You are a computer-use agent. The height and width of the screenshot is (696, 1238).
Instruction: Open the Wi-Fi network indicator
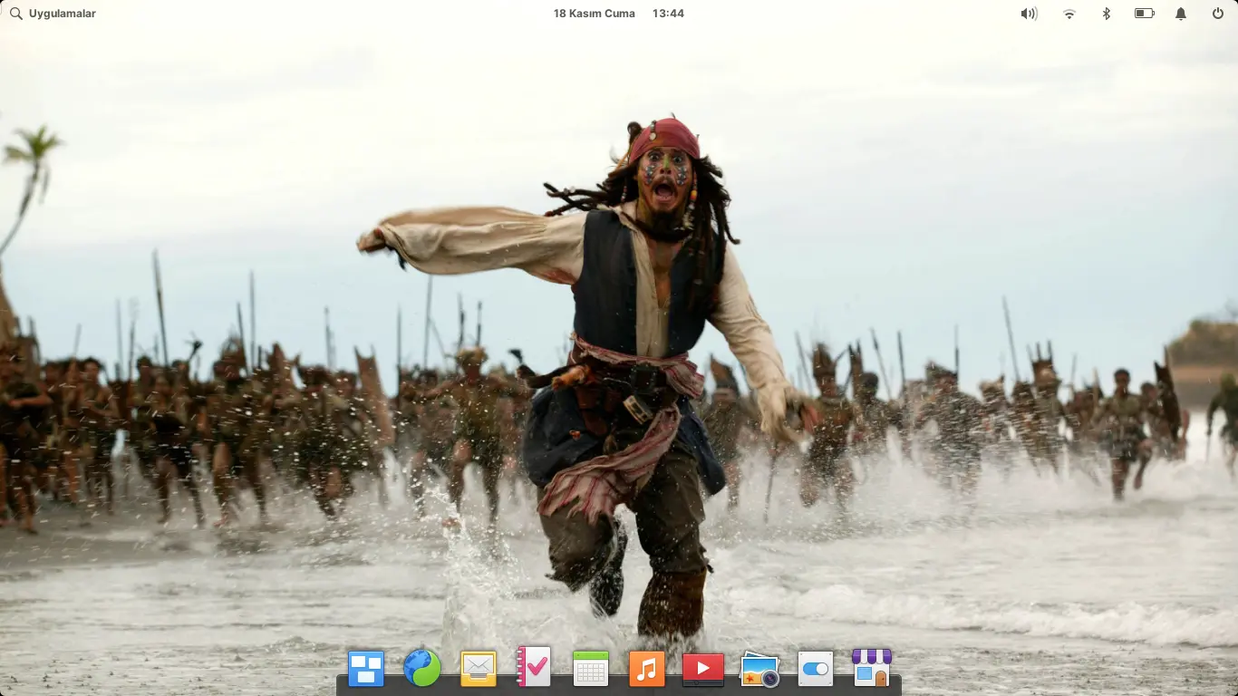coord(1069,14)
